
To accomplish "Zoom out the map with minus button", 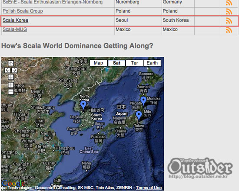I will pos(11,92).
